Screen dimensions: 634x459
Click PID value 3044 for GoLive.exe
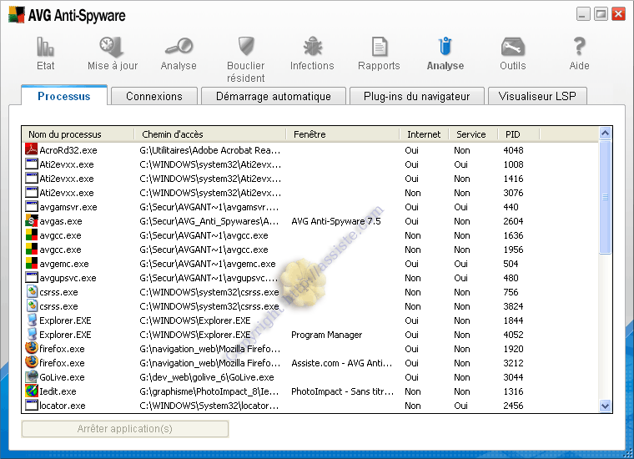tap(513, 377)
